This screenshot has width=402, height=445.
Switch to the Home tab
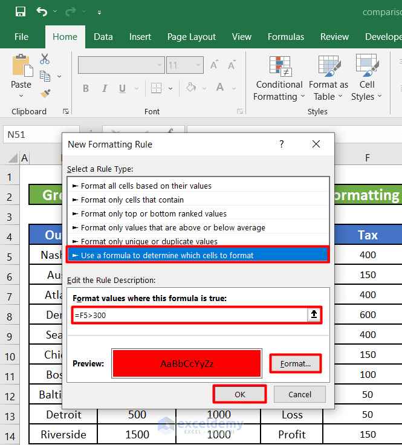pyautogui.click(x=65, y=37)
